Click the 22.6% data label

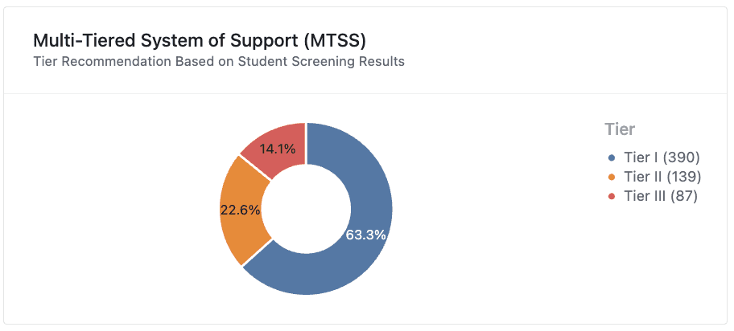tap(240, 210)
